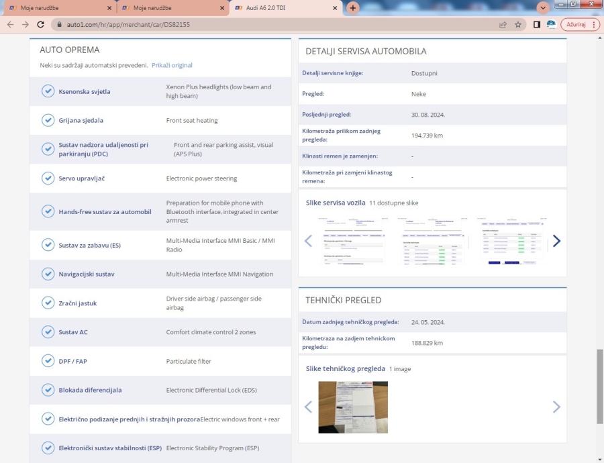Show previous service photo with left chevron
The image size is (604, 463).
tap(308, 241)
